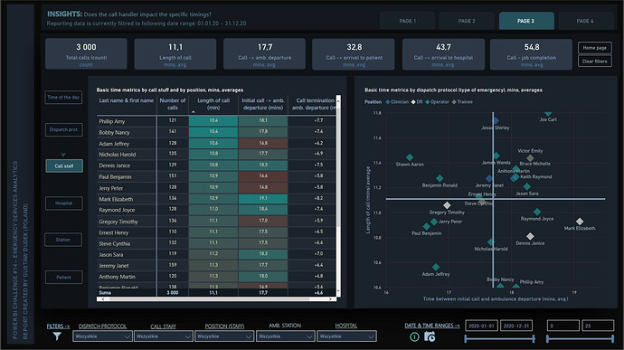The height and width of the screenshot is (350, 624).
Task: Select the Gregory Timothy table row
Action: coord(216,221)
